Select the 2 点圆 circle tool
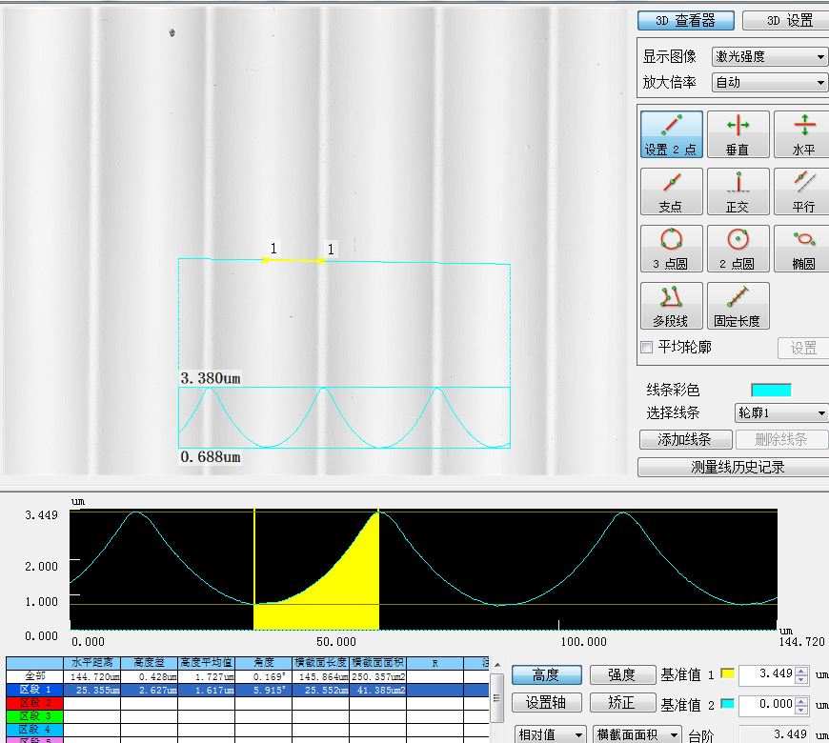829x743 pixels. pyautogui.click(x=737, y=250)
